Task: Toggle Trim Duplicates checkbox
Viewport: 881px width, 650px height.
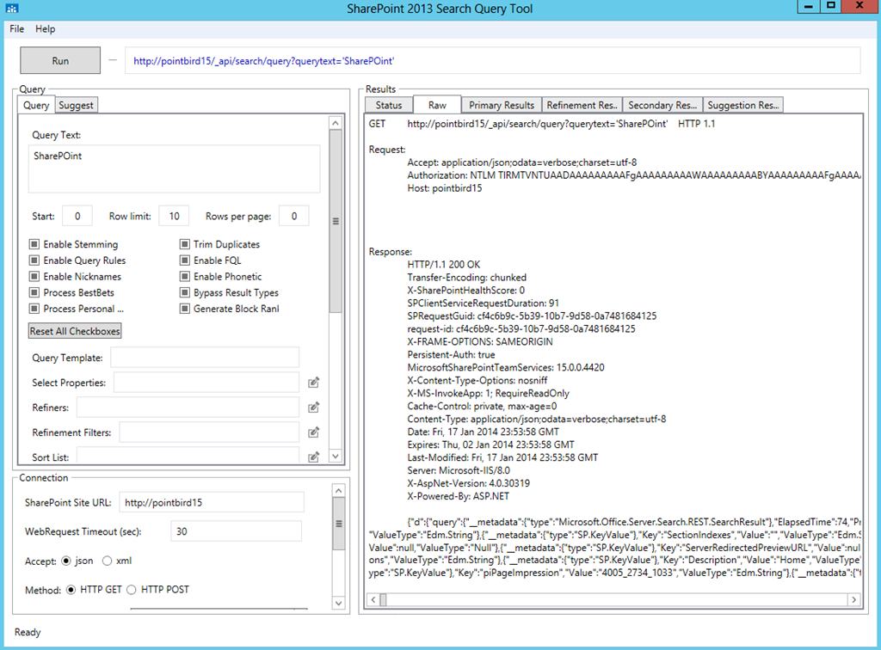Action: [x=184, y=244]
